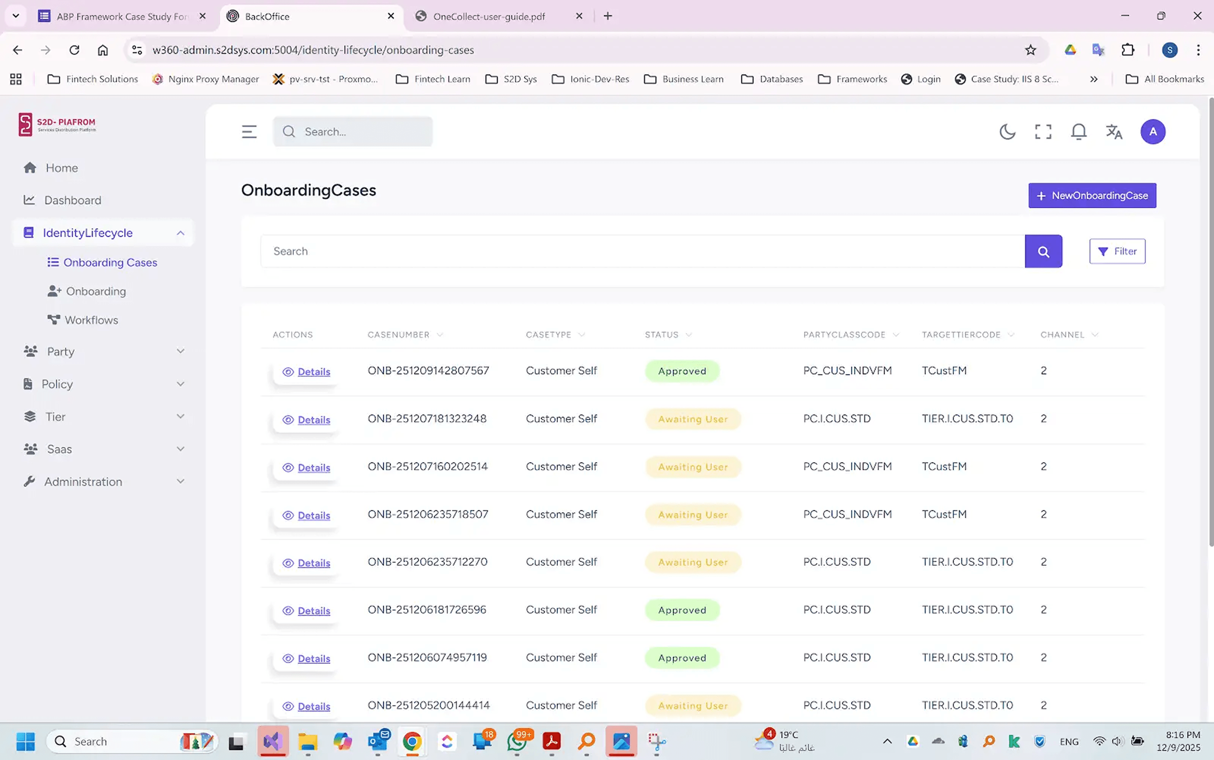Open Workflows in the sidebar
Screen dimensions: 1214x760
click(91, 320)
